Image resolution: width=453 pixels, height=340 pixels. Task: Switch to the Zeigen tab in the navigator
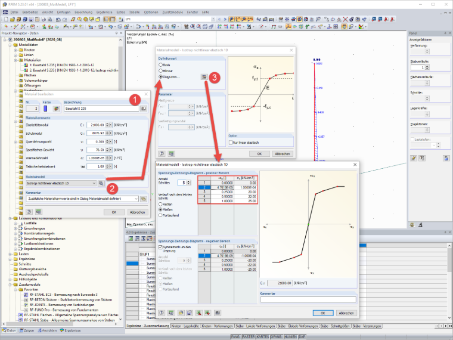[27, 330]
